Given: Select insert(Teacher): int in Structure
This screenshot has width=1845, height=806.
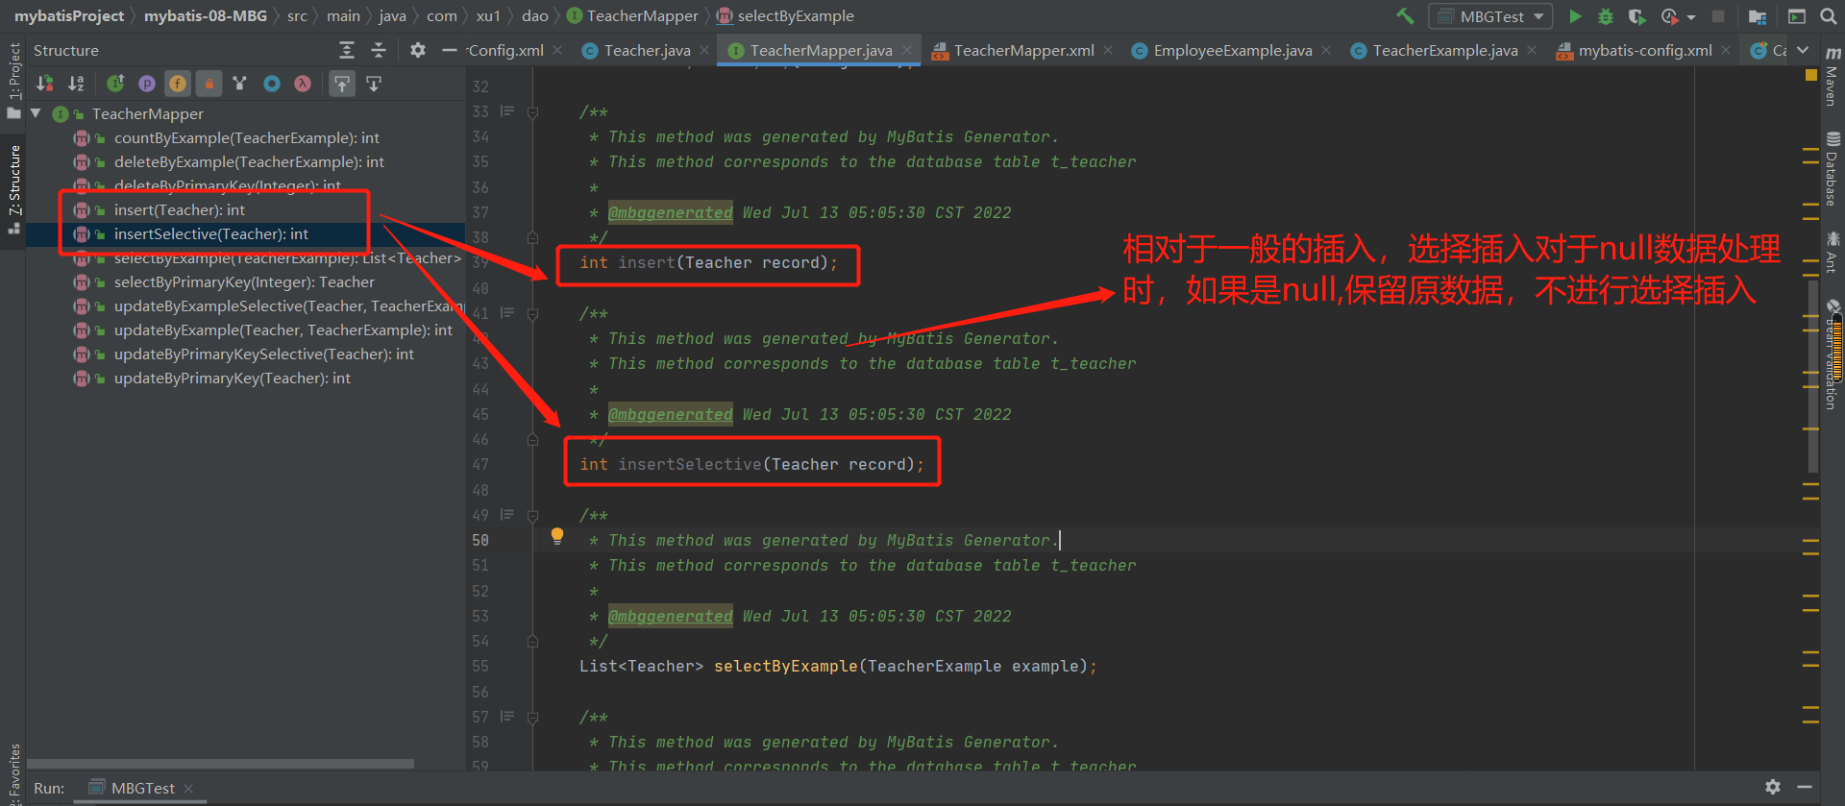Looking at the screenshot, I should pyautogui.click(x=180, y=209).
